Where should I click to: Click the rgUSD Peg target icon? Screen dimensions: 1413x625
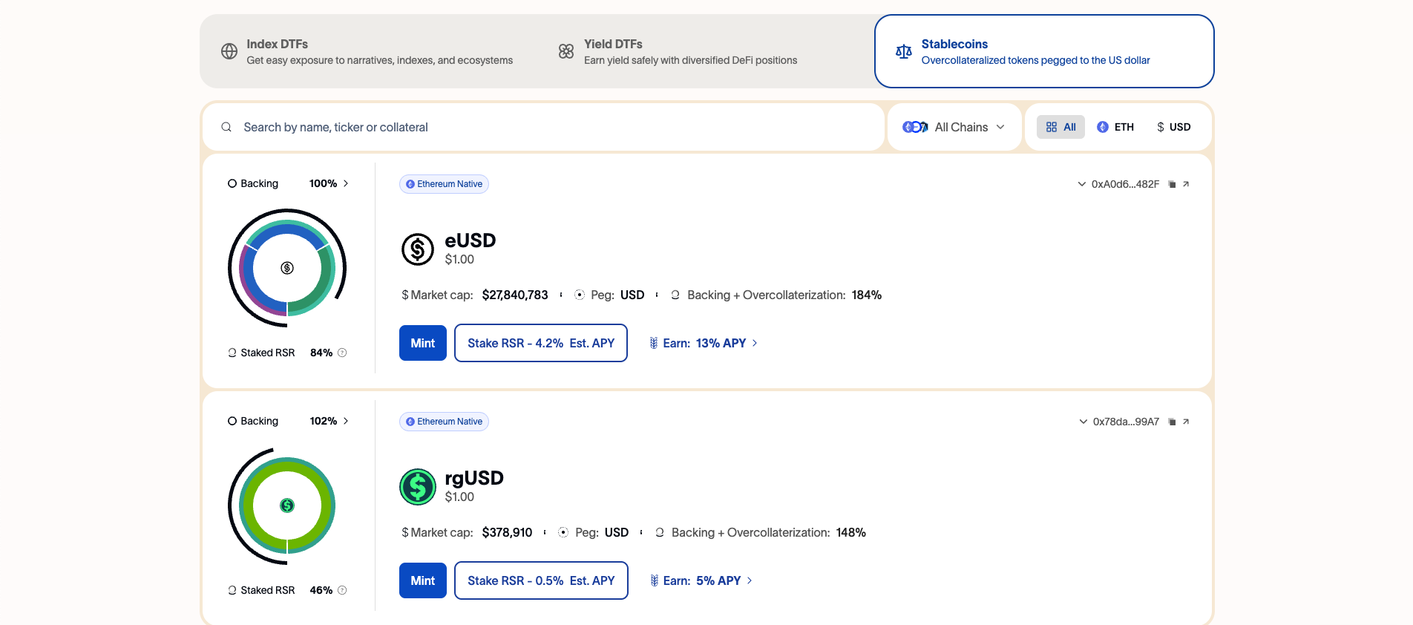(x=563, y=532)
